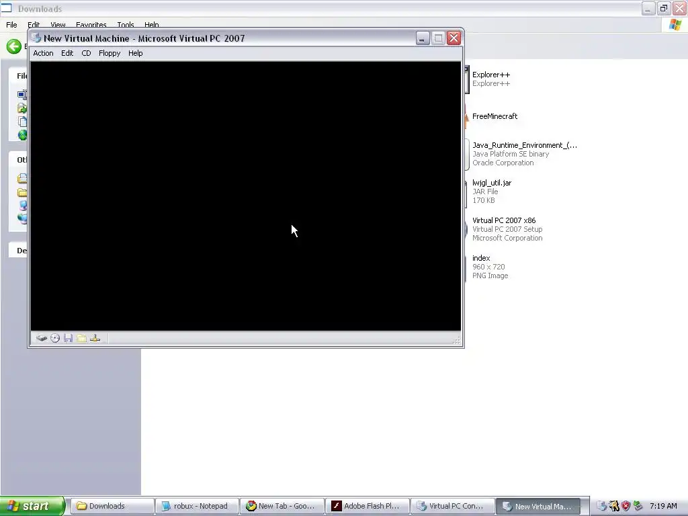Switch to Downloads taskbar button

coord(112,506)
